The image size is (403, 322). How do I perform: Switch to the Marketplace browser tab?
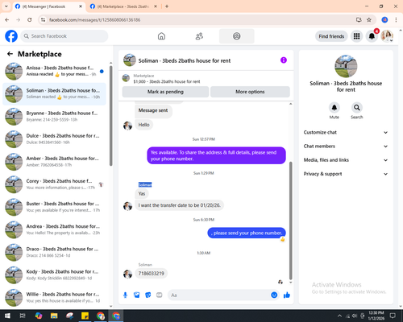click(x=123, y=6)
